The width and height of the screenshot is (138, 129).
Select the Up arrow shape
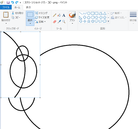point(105,17)
